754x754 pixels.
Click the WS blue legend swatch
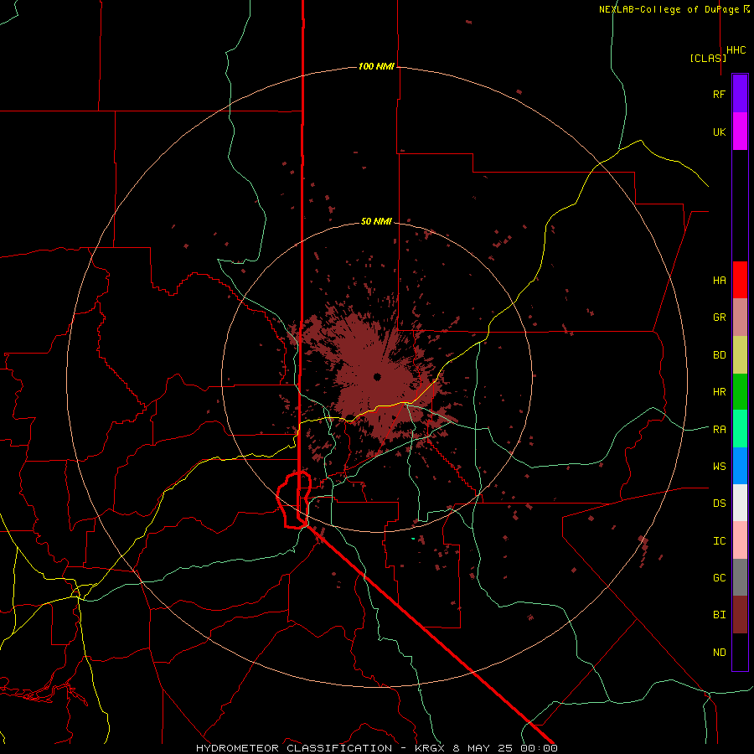[740, 466]
